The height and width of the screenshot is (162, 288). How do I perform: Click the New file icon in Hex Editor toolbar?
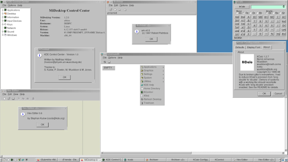5,99
